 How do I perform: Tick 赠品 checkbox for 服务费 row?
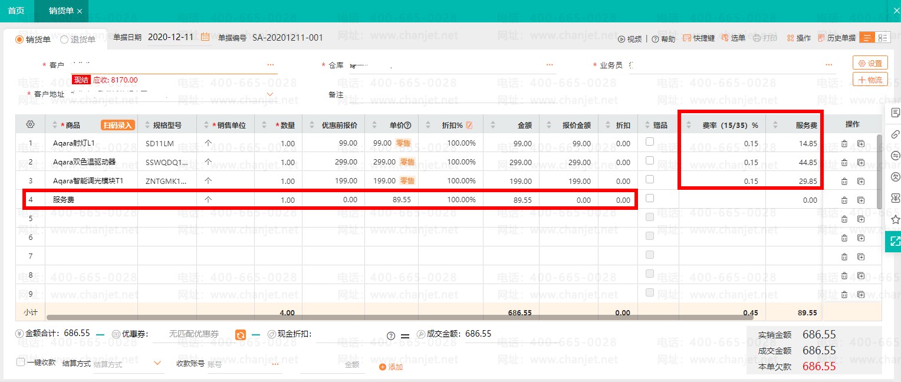[650, 198]
